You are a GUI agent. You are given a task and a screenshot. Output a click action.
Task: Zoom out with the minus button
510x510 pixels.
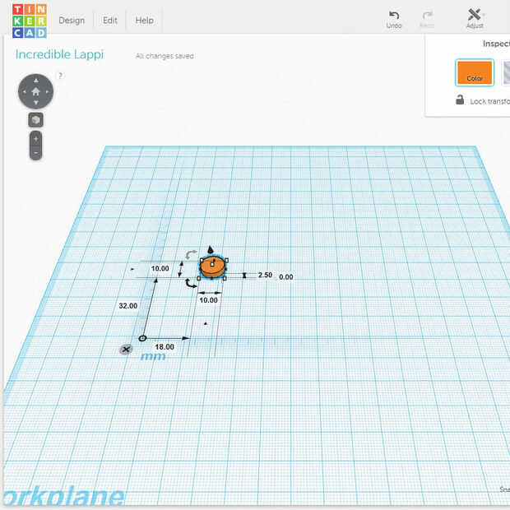[35, 152]
